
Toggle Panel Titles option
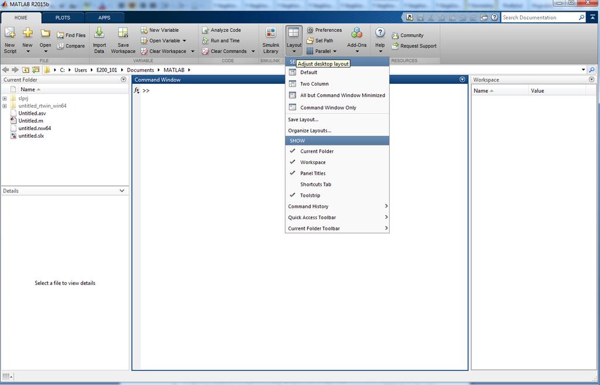[x=337, y=173]
